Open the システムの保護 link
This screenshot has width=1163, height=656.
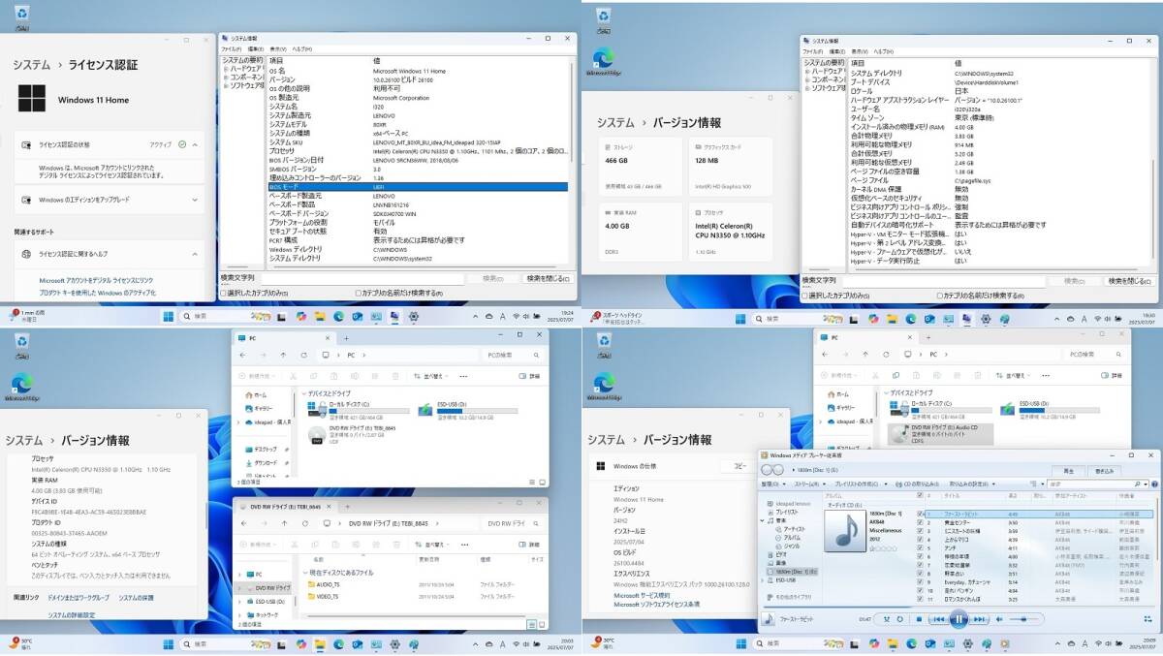(137, 597)
